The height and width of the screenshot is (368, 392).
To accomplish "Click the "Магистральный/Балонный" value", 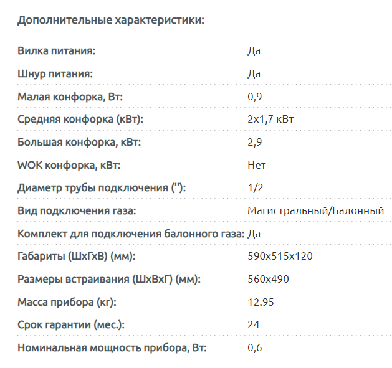I will (x=315, y=211).
